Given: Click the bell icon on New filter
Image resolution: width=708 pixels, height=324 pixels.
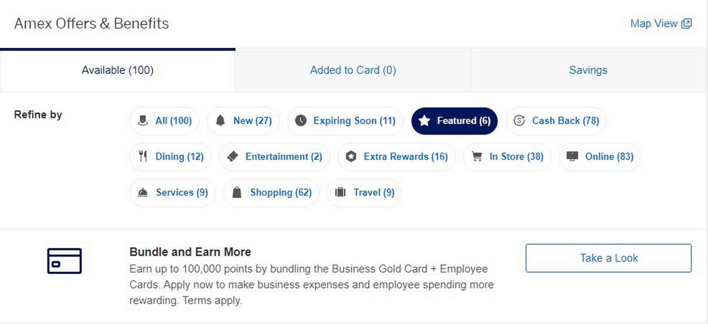Looking at the screenshot, I should [x=220, y=121].
